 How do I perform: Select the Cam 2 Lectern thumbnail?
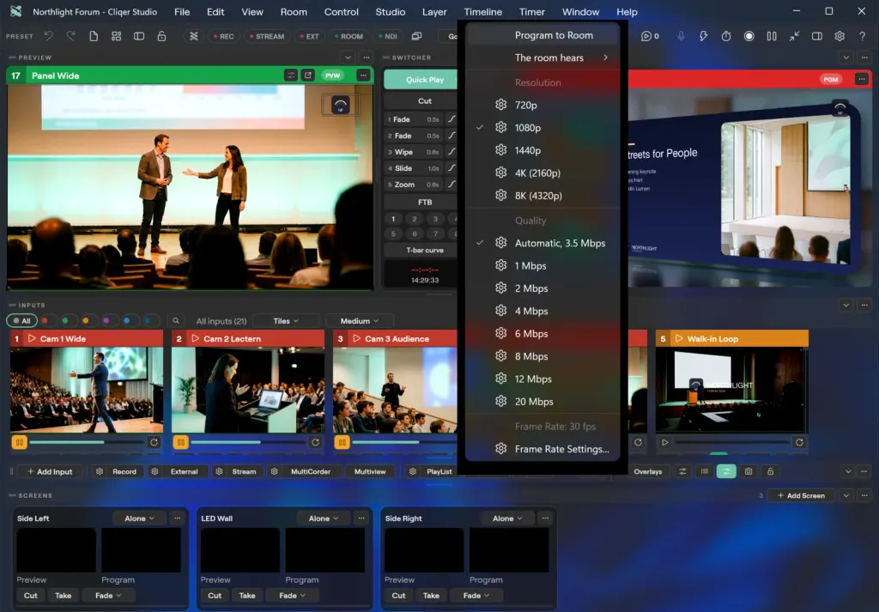[x=248, y=390]
